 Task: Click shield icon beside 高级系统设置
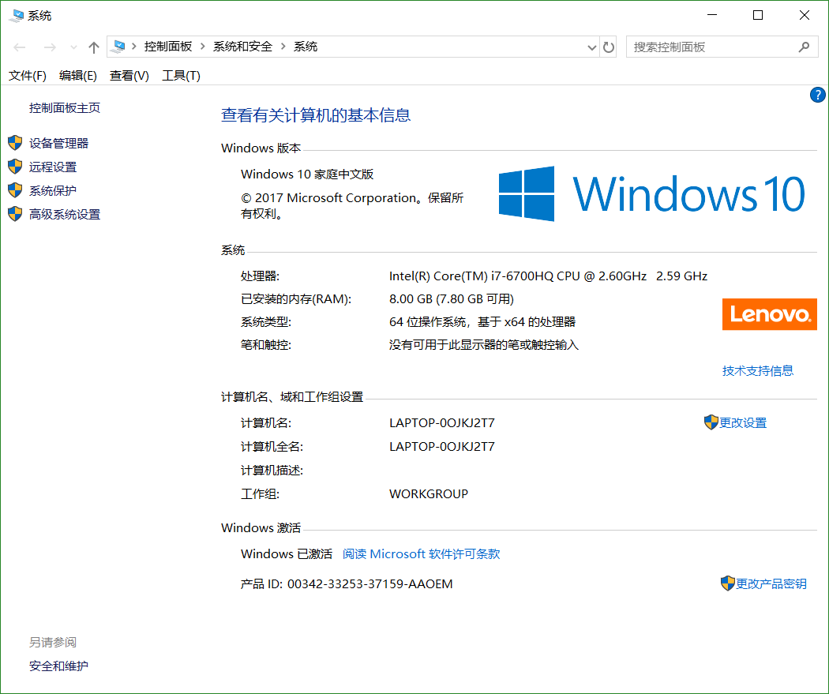pyautogui.click(x=15, y=214)
